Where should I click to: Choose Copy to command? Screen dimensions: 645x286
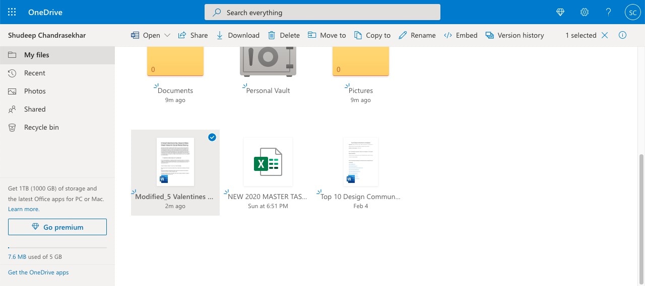click(x=372, y=35)
